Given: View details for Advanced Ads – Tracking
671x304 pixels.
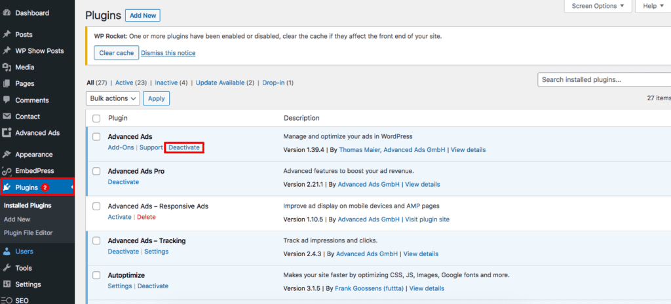Looking at the screenshot, I should [x=421, y=254].
